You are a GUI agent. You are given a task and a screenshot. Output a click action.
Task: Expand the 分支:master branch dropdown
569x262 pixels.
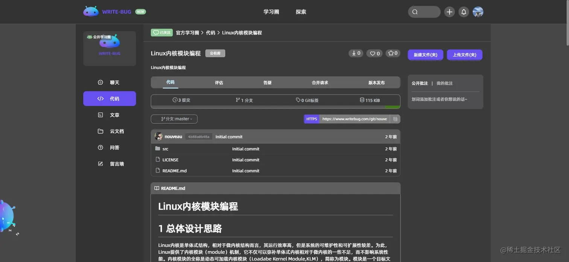pos(174,119)
